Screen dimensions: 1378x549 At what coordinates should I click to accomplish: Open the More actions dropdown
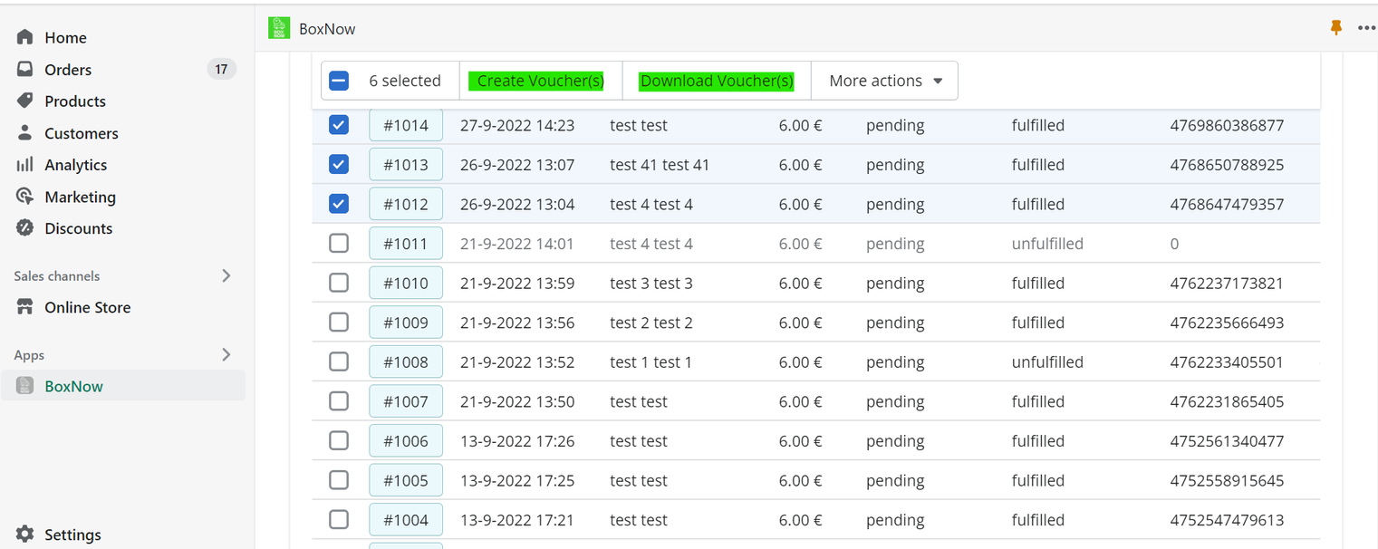tap(884, 81)
